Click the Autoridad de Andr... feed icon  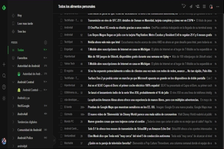coord(19,74)
